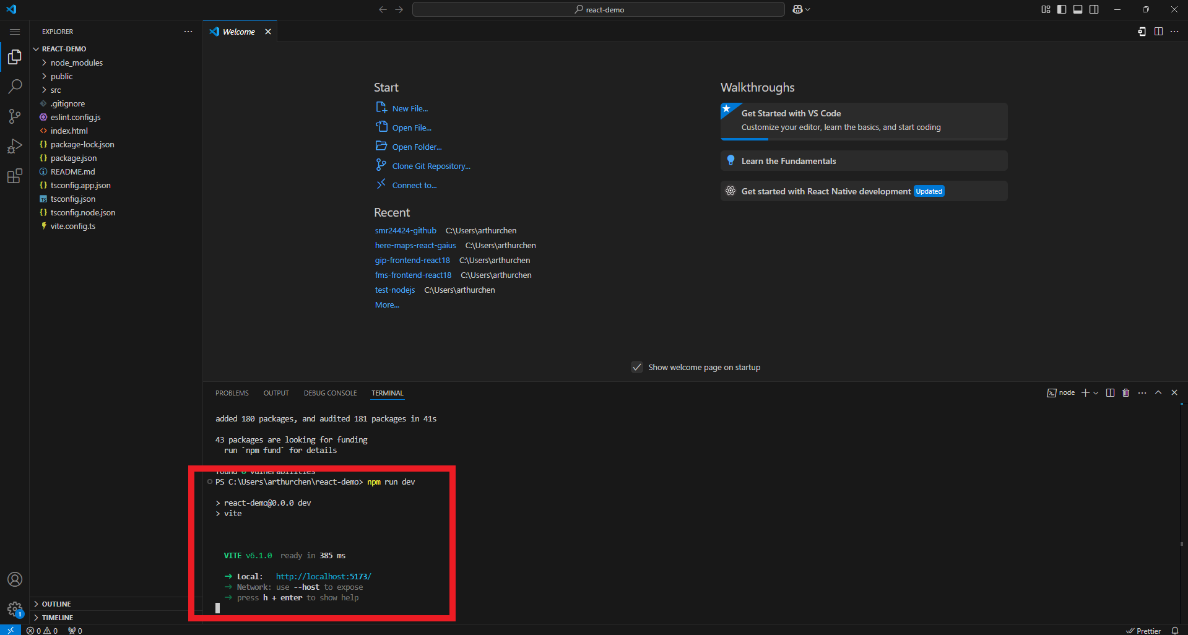Expand the TIMELINE section

116,618
